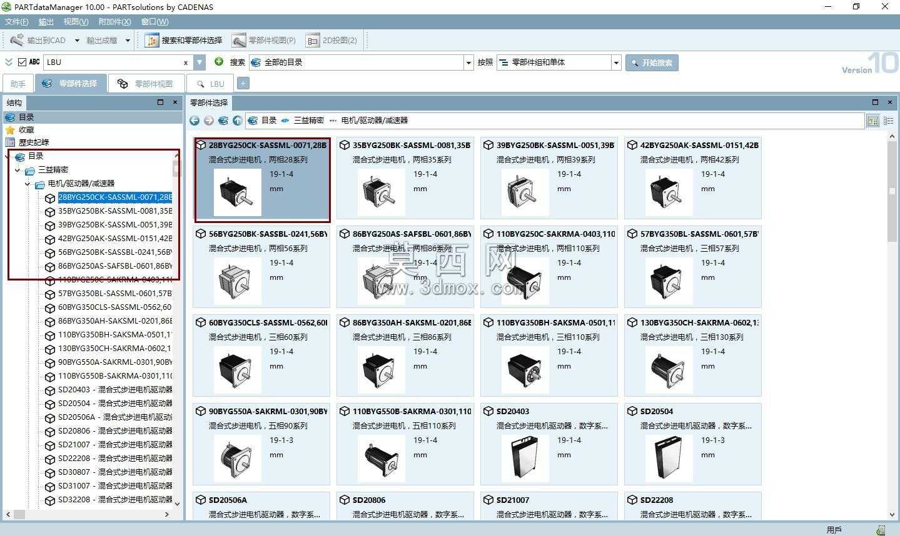Switch to the 零部件视图 tab
The height and width of the screenshot is (536, 900).
[146, 84]
